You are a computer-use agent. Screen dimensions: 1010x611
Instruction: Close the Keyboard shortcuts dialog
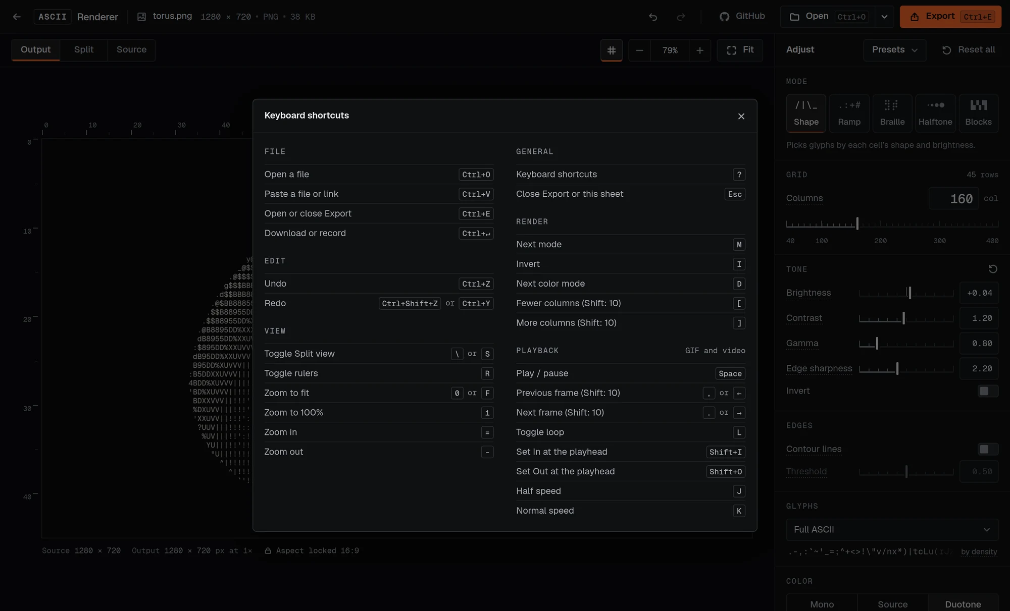pos(741,116)
